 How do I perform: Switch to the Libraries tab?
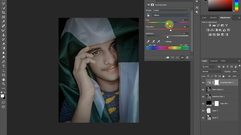213,18
